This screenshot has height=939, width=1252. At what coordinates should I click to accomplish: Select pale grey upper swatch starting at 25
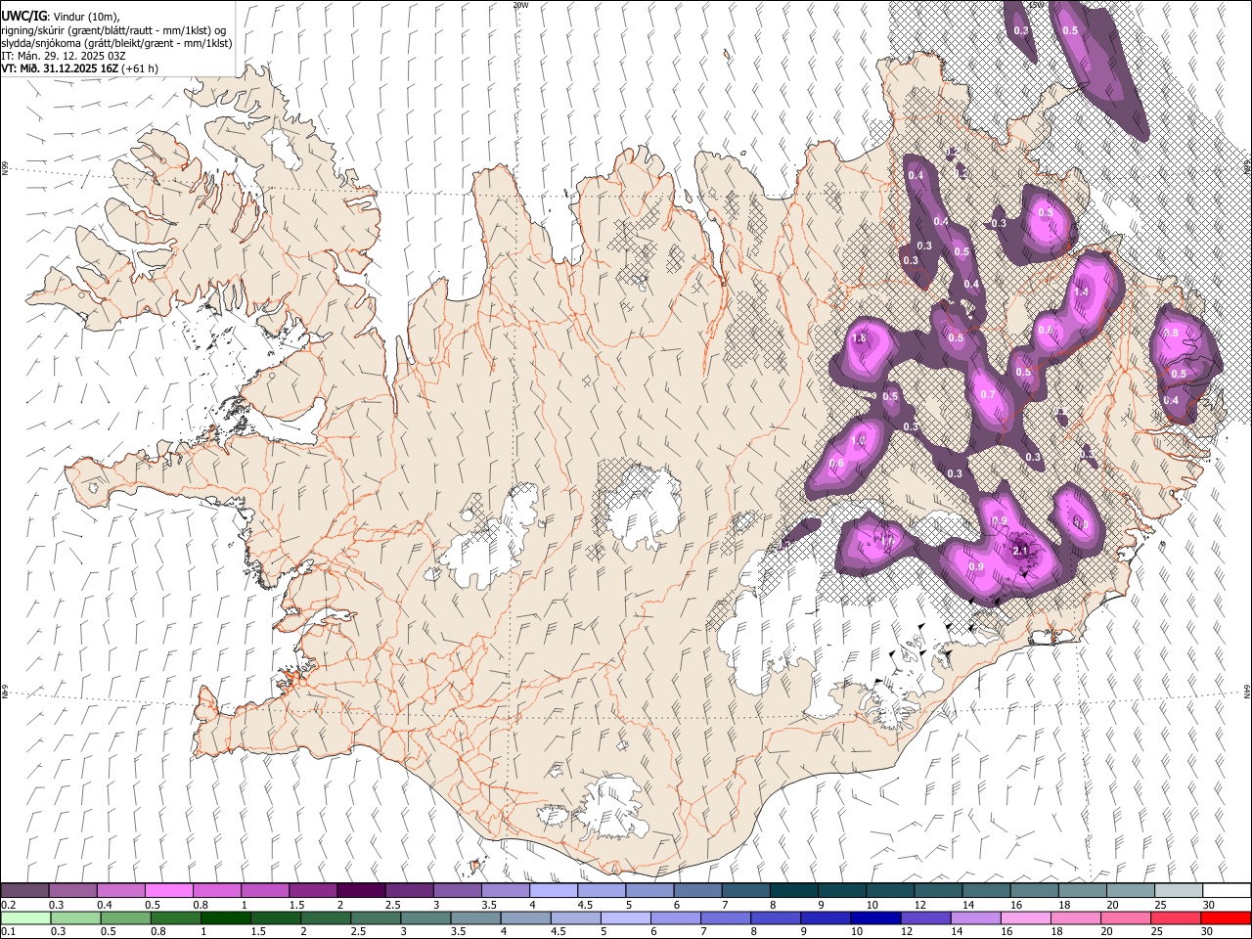[x=1178, y=891]
